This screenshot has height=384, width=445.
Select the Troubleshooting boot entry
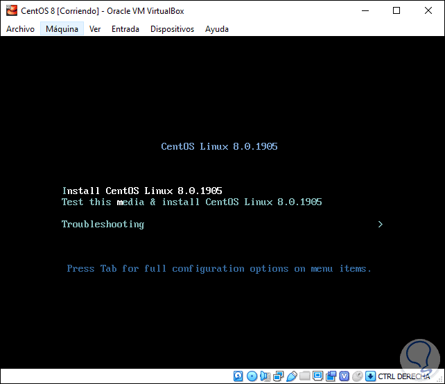[x=103, y=224]
